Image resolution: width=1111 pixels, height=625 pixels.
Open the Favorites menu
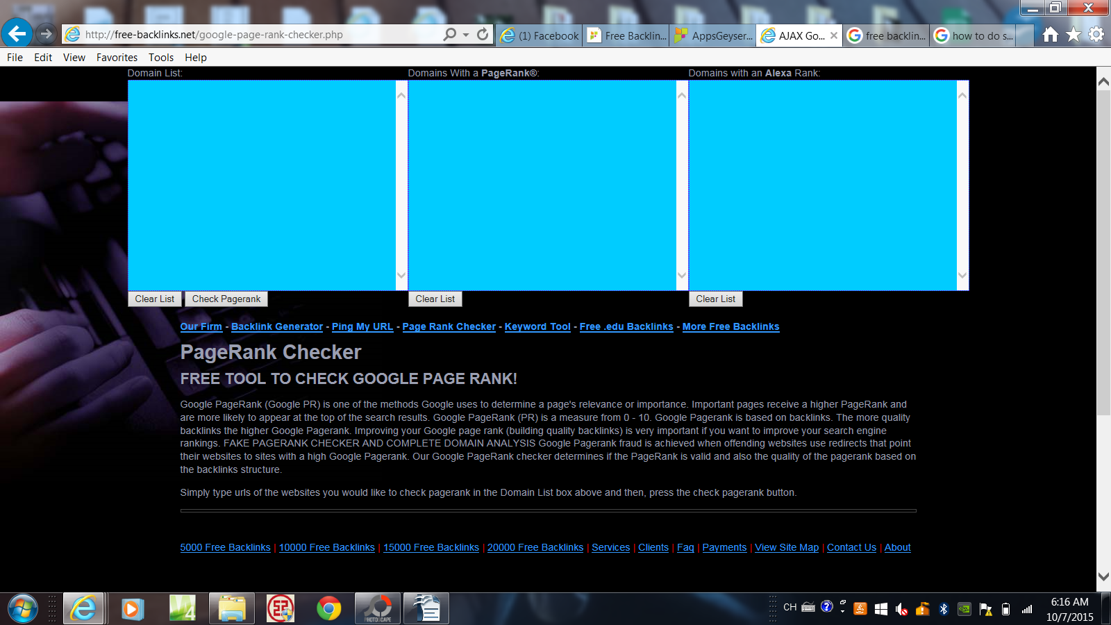pos(117,58)
